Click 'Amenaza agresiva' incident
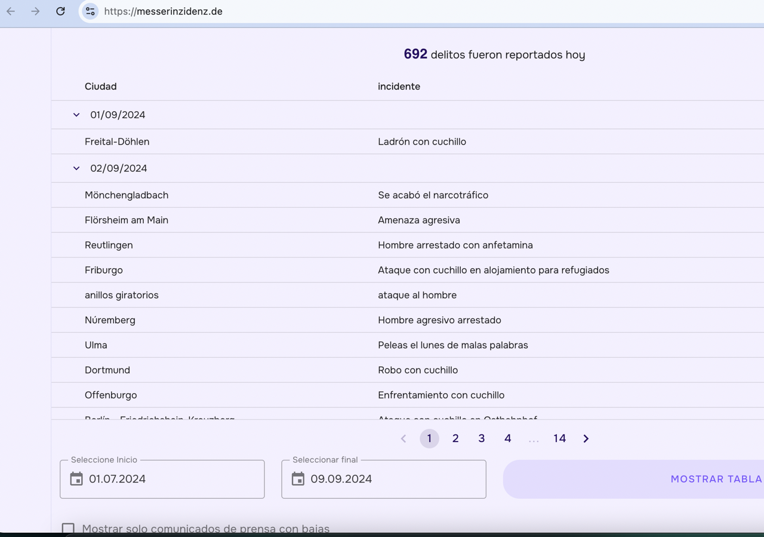This screenshot has height=537, width=764. pos(419,220)
